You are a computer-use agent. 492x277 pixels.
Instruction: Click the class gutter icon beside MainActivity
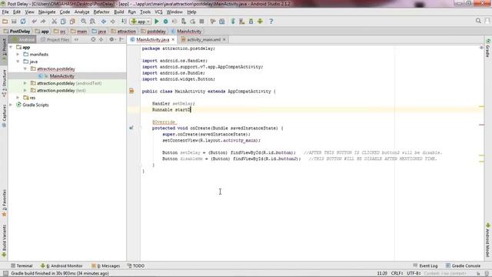pyautogui.click(x=131, y=91)
